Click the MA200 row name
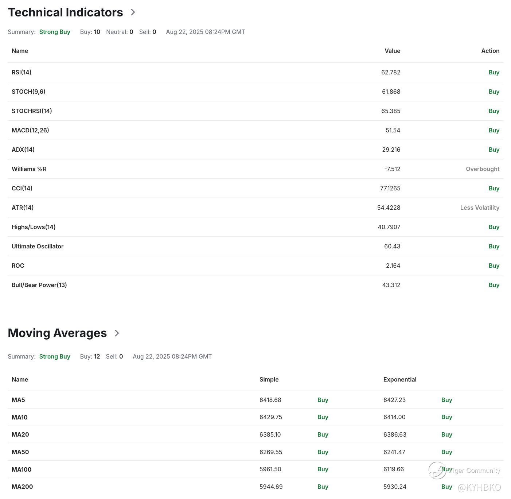 (22, 487)
